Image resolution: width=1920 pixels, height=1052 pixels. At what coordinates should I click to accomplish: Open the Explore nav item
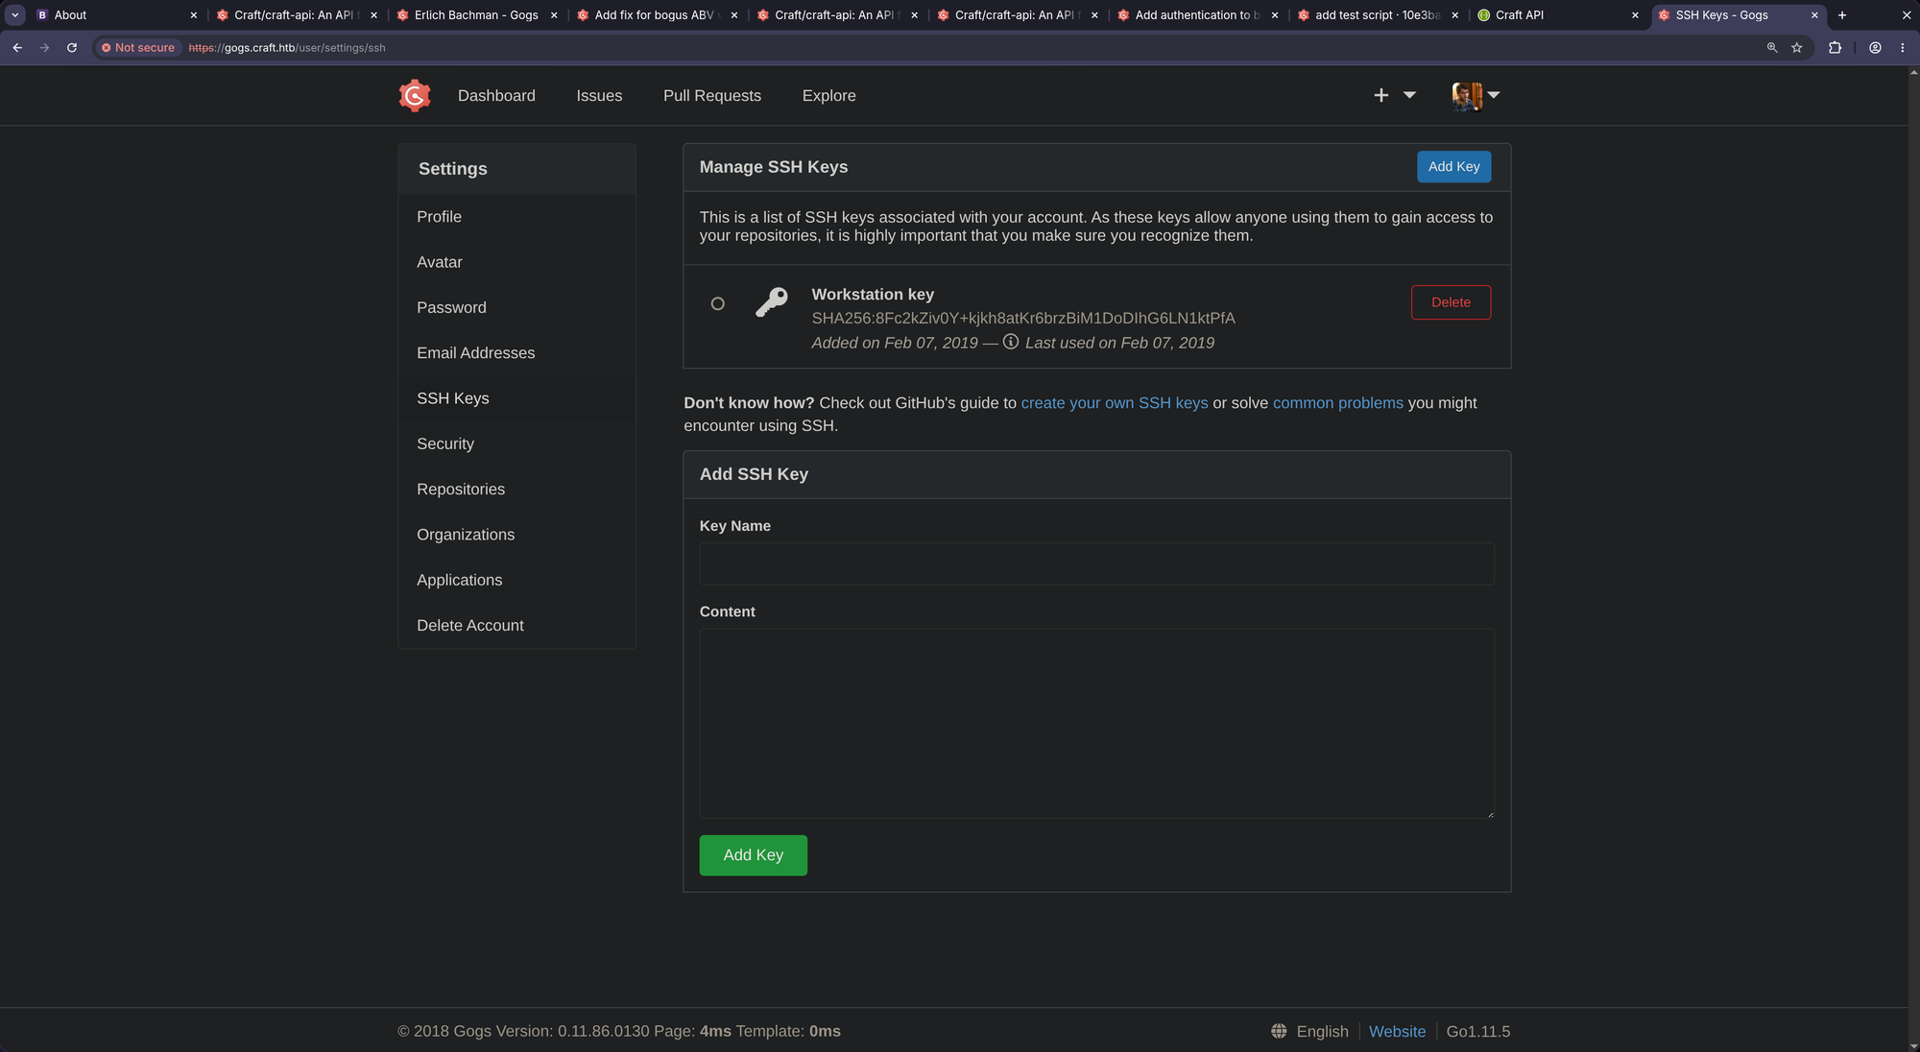(829, 95)
